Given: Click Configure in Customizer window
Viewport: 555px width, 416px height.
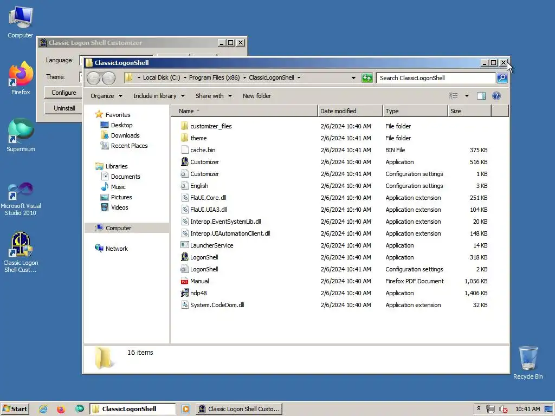Looking at the screenshot, I should pos(64,93).
